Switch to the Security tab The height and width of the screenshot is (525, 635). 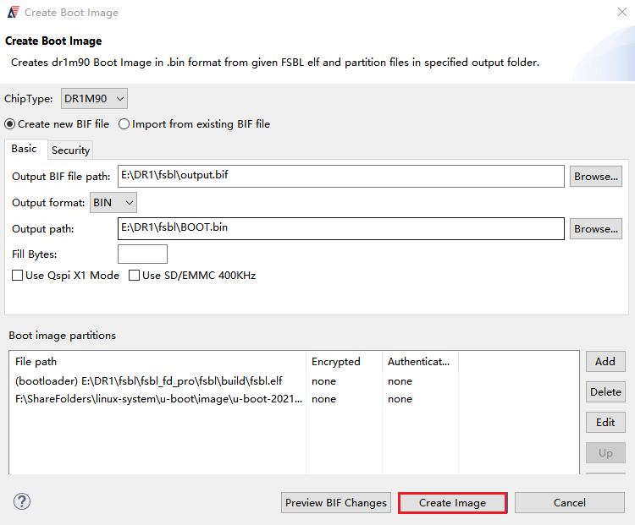click(x=70, y=150)
